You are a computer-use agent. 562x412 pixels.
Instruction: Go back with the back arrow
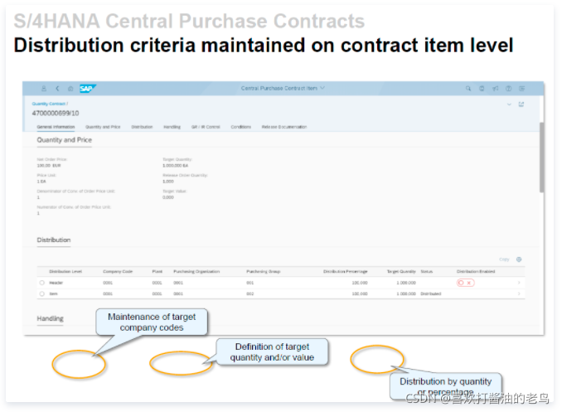[x=57, y=88]
